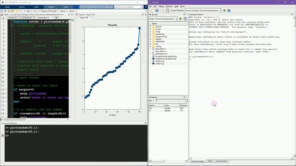
Task: Open the Window menu in Octave
Action: click(x=169, y=6)
